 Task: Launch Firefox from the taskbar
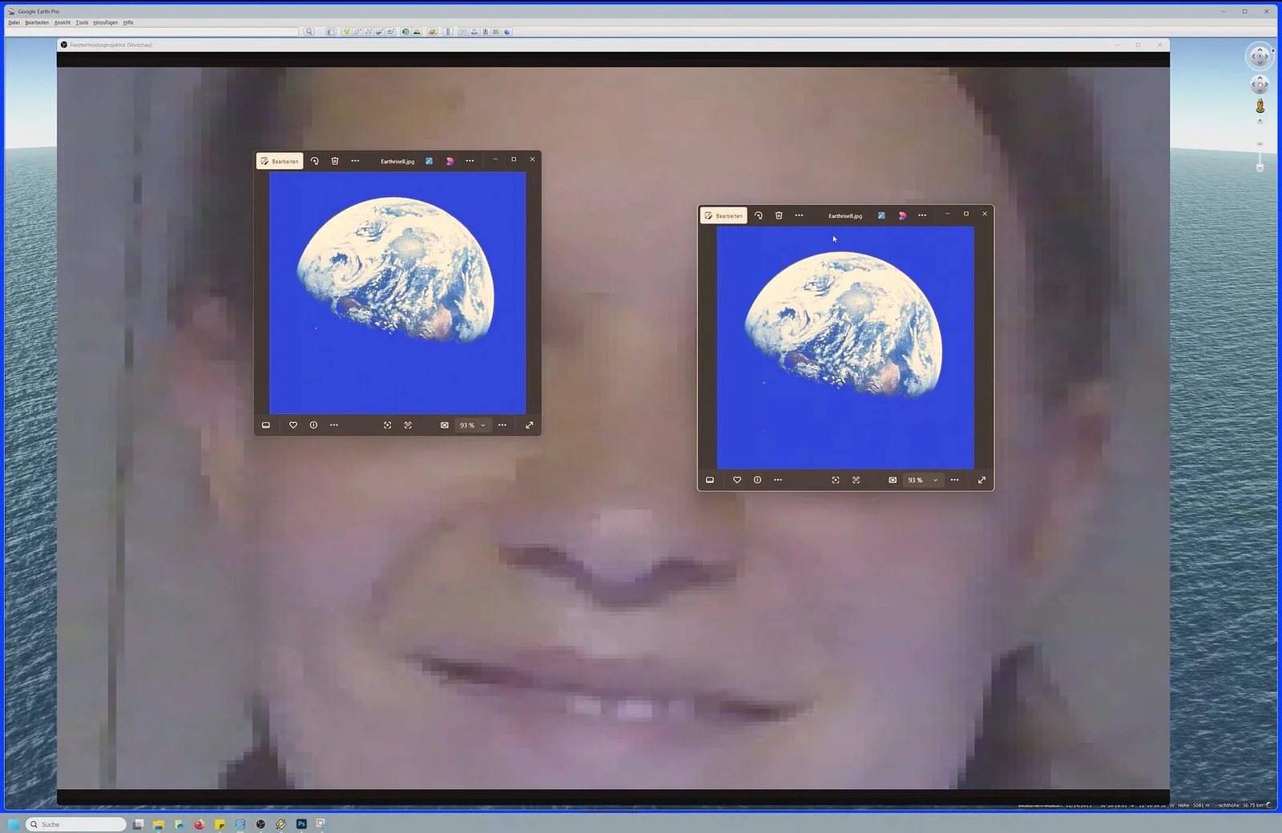(199, 823)
